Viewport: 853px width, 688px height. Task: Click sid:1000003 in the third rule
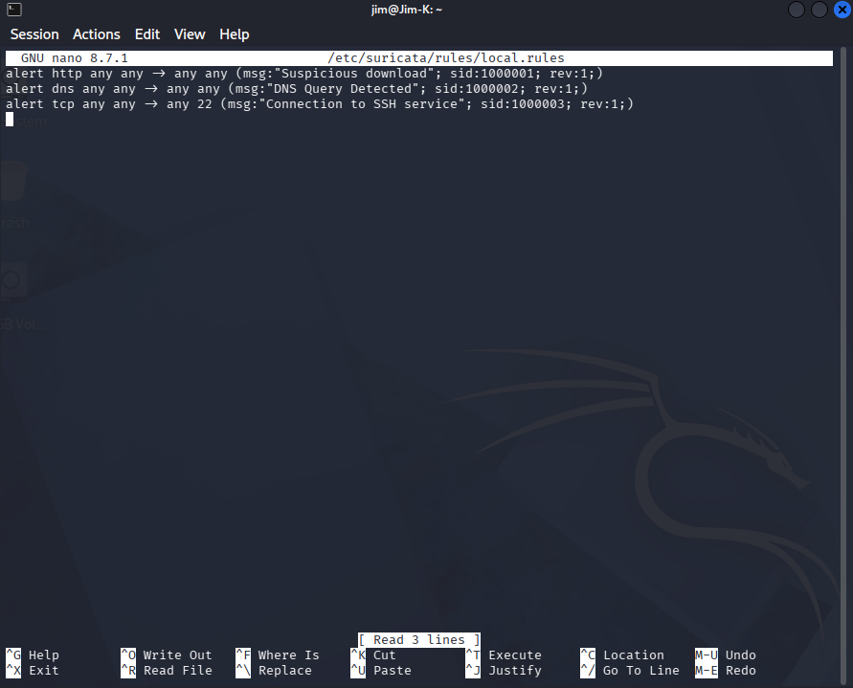click(x=523, y=104)
